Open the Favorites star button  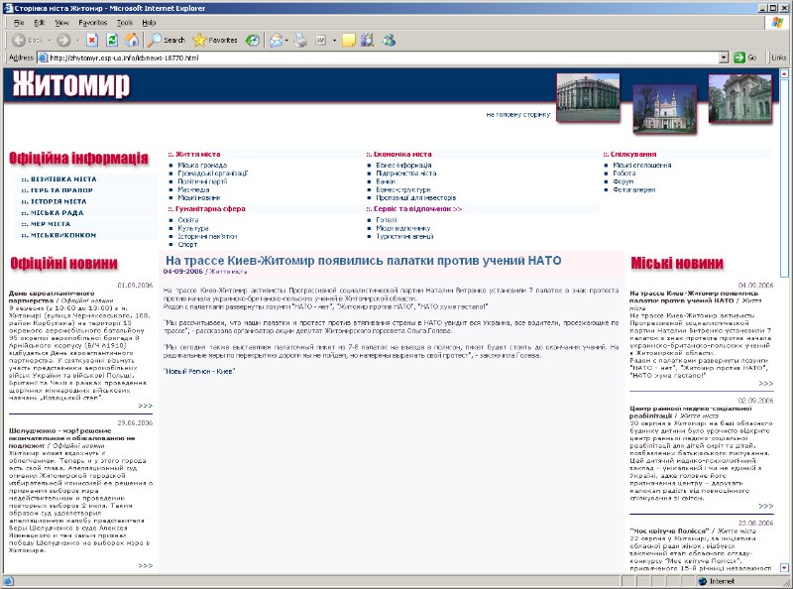pyautogui.click(x=214, y=40)
